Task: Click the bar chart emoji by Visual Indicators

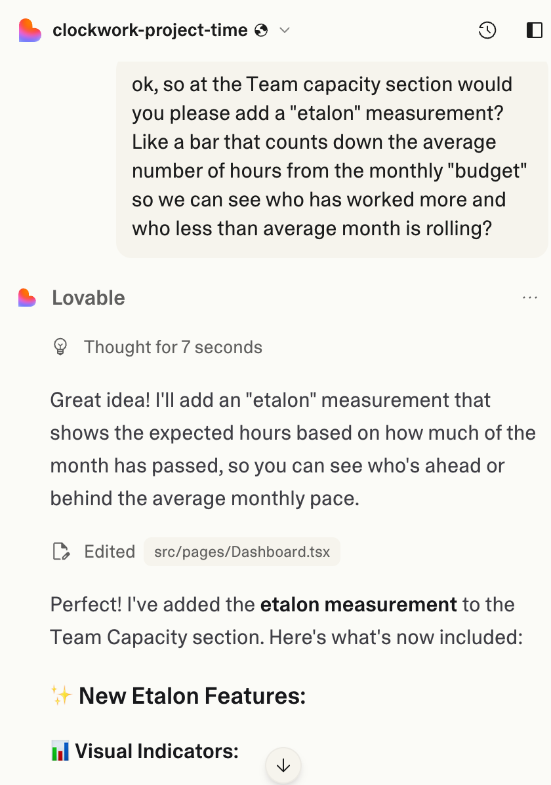Action: [x=60, y=751]
